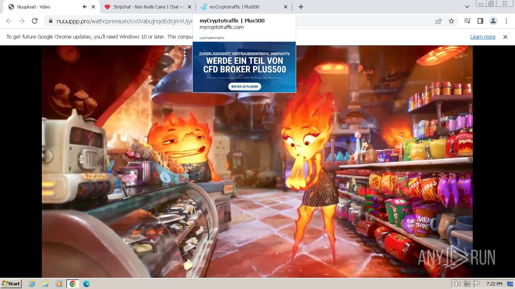Open the Learn more link

click(x=483, y=37)
